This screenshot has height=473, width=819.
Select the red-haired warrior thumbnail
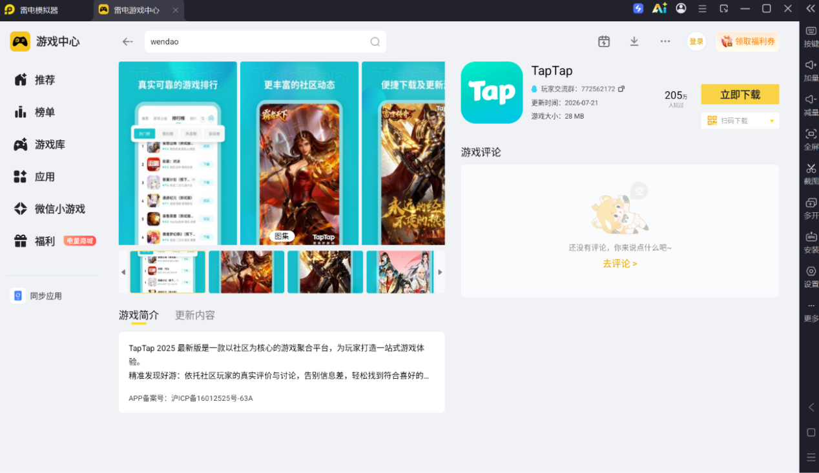247,272
